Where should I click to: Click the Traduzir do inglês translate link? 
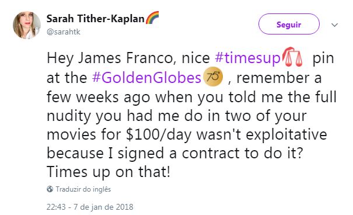point(83,189)
